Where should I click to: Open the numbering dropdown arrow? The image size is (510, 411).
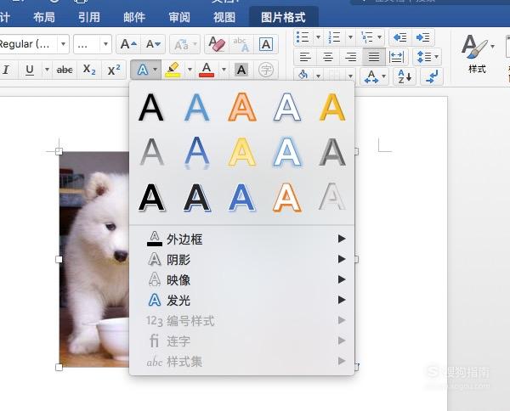(x=350, y=37)
